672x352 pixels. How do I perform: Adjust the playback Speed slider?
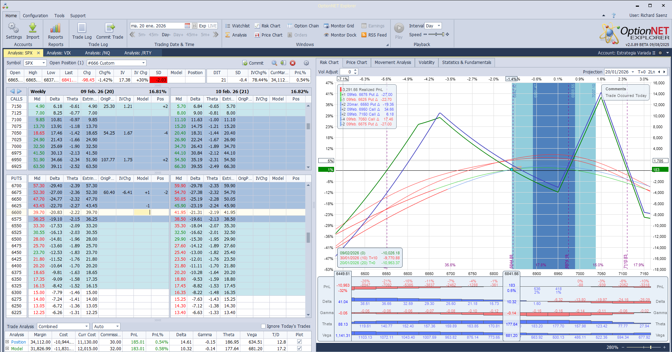[436, 34]
